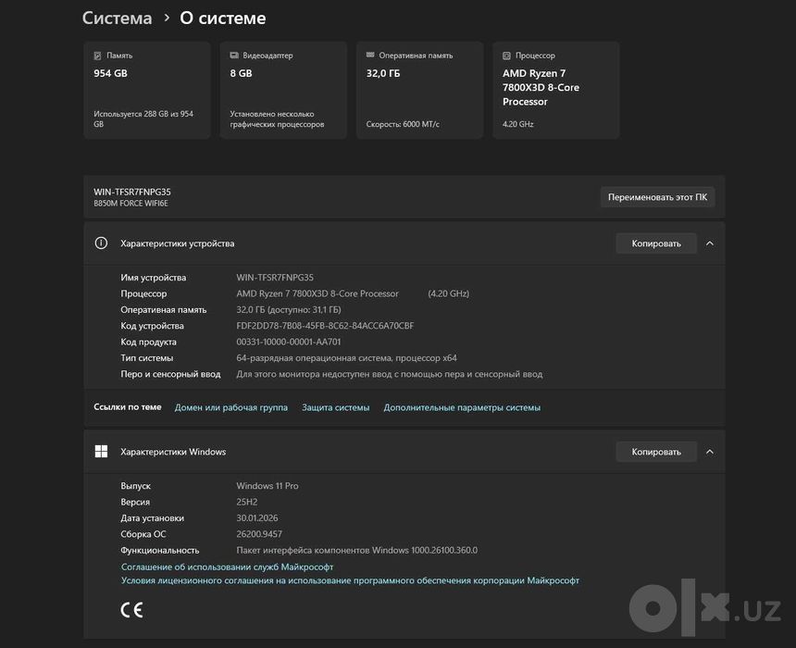Open Условия лицензионного соглашения Майкрософт link
Screen dimensions: 796x648
(350, 580)
